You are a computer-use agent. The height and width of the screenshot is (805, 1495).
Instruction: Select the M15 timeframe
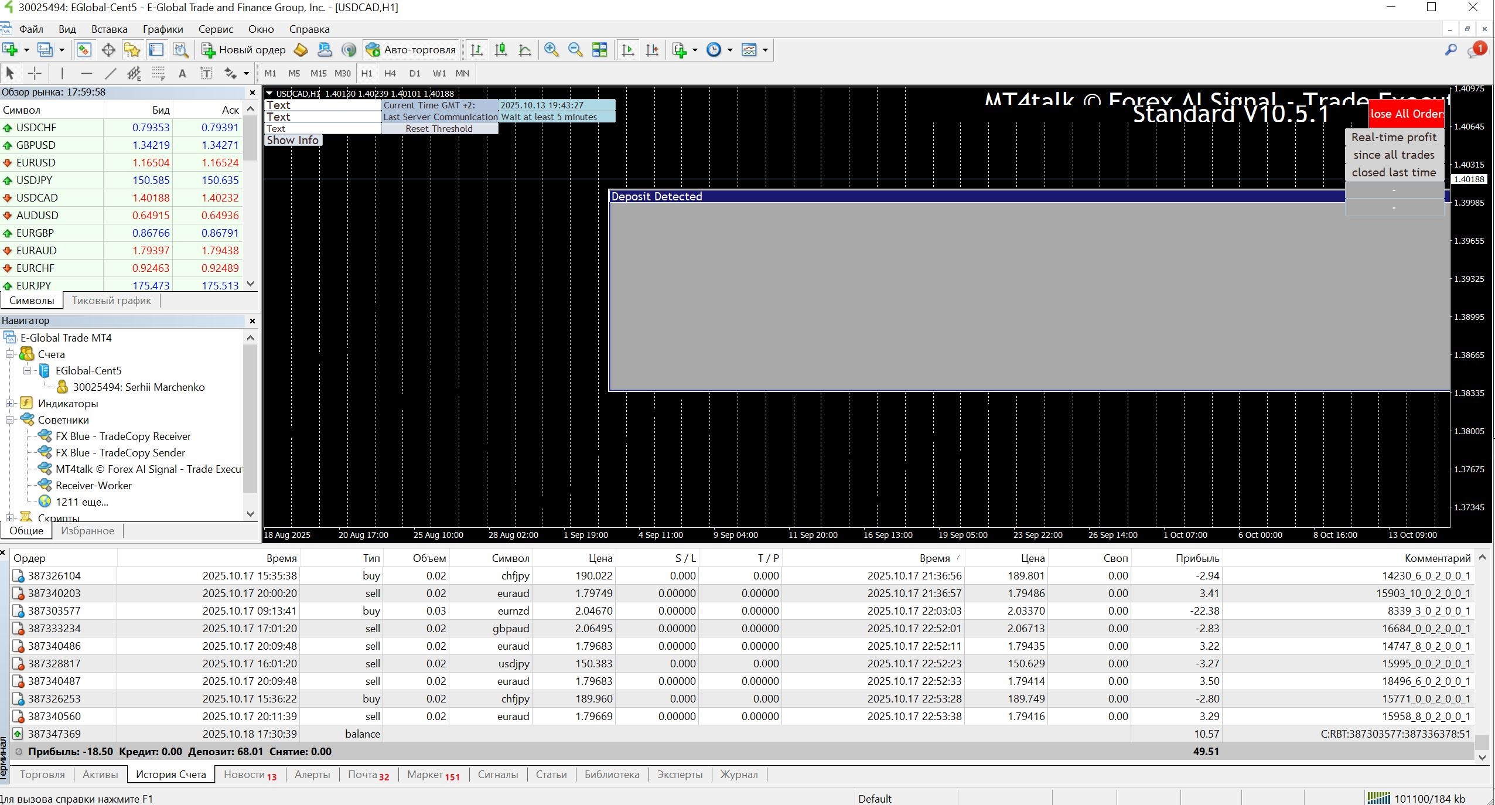pyautogui.click(x=318, y=73)
